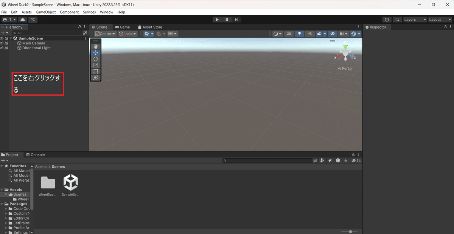Switch to the Console tab
454x234 pixels.
click(35, 155)
